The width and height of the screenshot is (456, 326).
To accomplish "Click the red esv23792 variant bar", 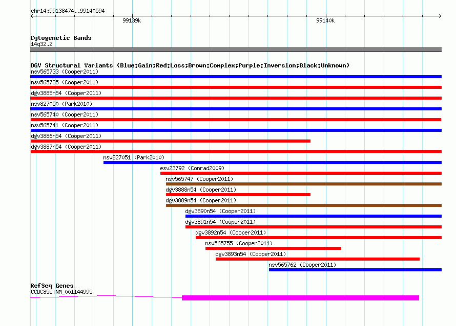I will [x=301, y=173].
